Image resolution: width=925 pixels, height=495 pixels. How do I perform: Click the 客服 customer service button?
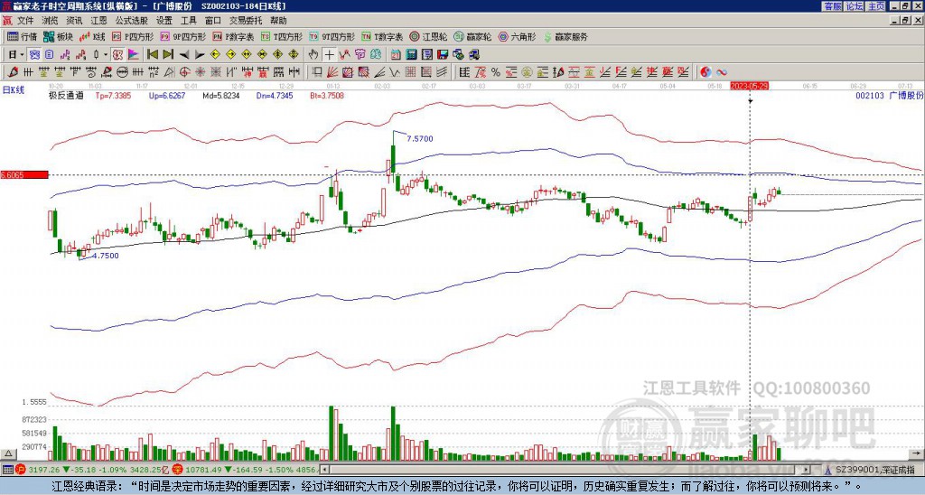[832, 6]
